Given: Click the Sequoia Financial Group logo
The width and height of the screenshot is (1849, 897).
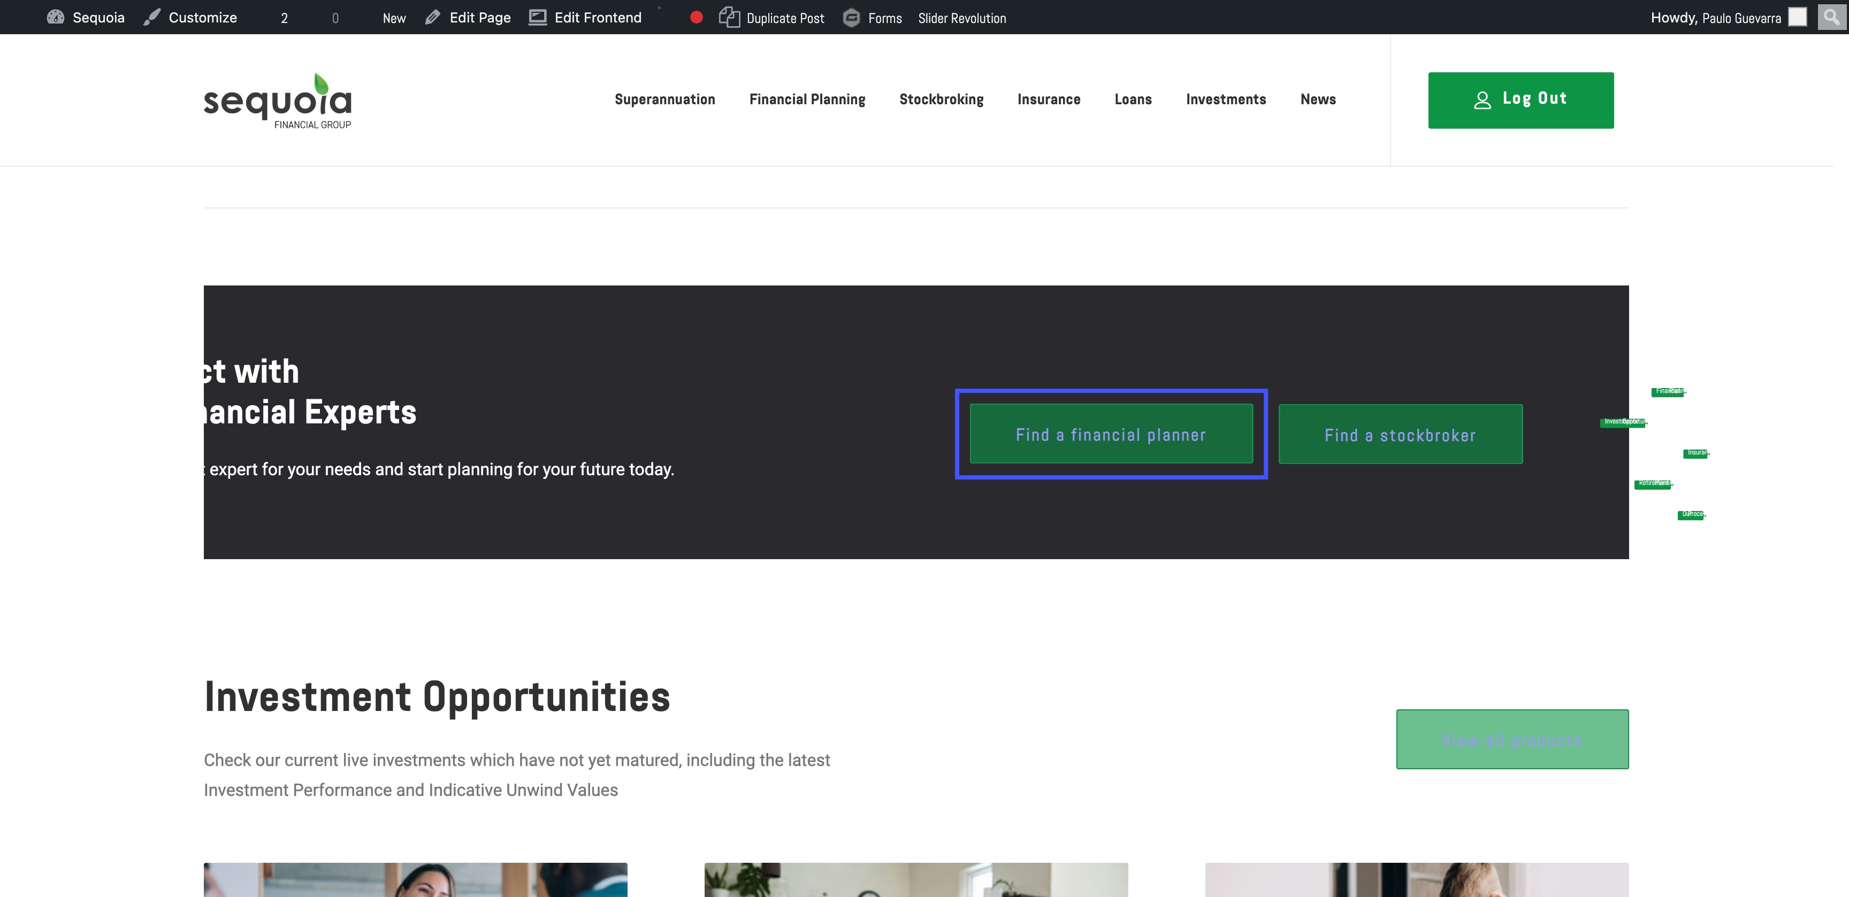Looking at the screenshot, I should 278,101.
